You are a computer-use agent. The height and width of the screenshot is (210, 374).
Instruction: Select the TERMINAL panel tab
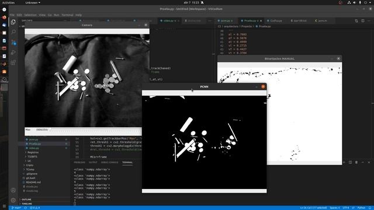click(x=127, y=162)
